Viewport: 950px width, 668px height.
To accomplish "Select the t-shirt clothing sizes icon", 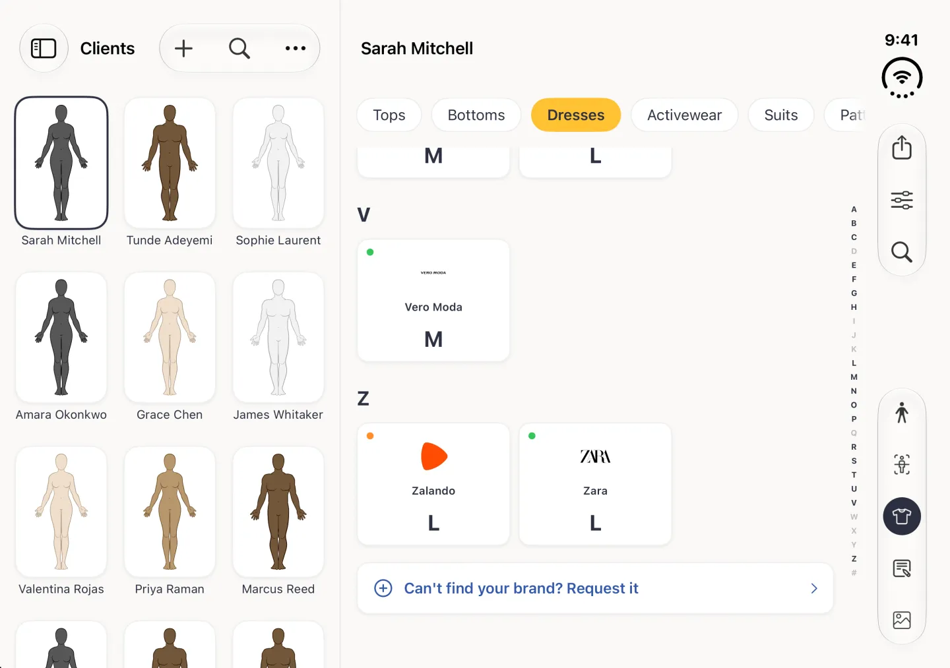I will (x=902, y=516).
